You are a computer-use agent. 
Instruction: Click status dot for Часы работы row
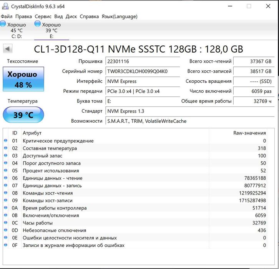5,223
